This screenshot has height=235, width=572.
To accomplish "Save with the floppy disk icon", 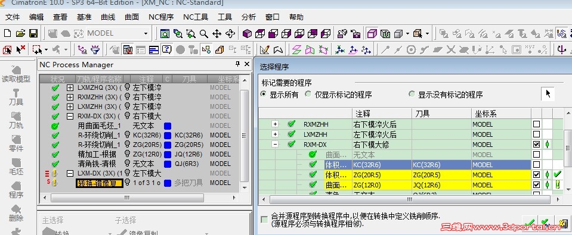I will [33, 33].
